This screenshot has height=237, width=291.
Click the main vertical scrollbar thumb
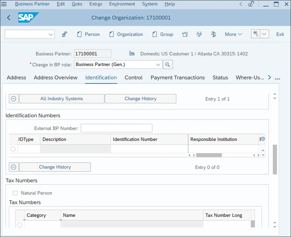pos(275,160)
